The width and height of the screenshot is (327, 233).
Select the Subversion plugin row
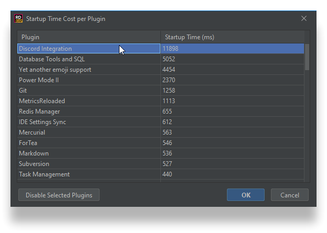click(x=161, y=164)
